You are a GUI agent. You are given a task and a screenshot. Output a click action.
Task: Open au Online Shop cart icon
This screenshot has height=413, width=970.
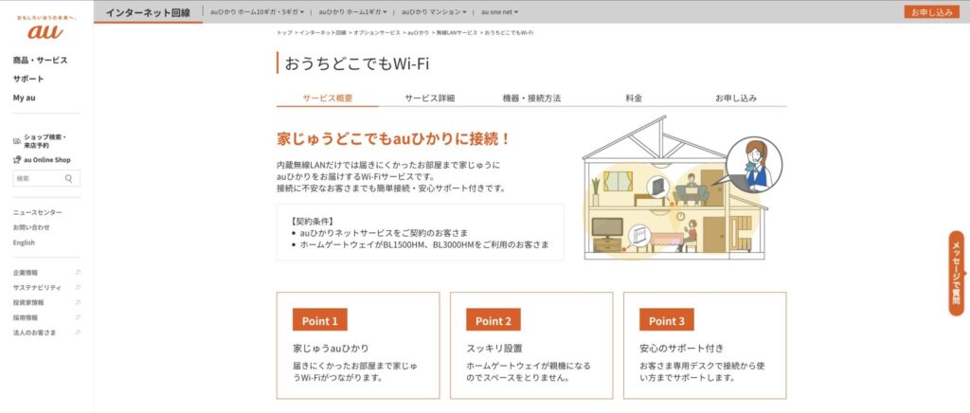click(x=17, y=159)
